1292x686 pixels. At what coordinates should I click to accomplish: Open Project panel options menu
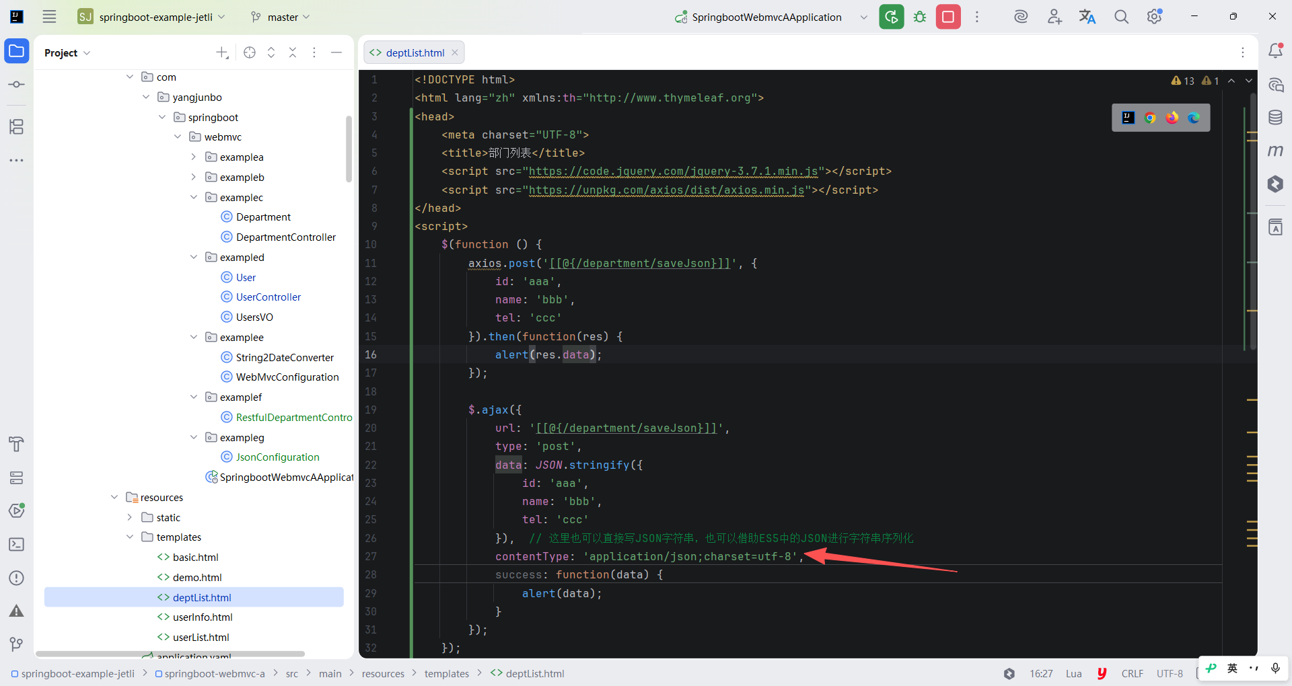click(x=314, y=52)
